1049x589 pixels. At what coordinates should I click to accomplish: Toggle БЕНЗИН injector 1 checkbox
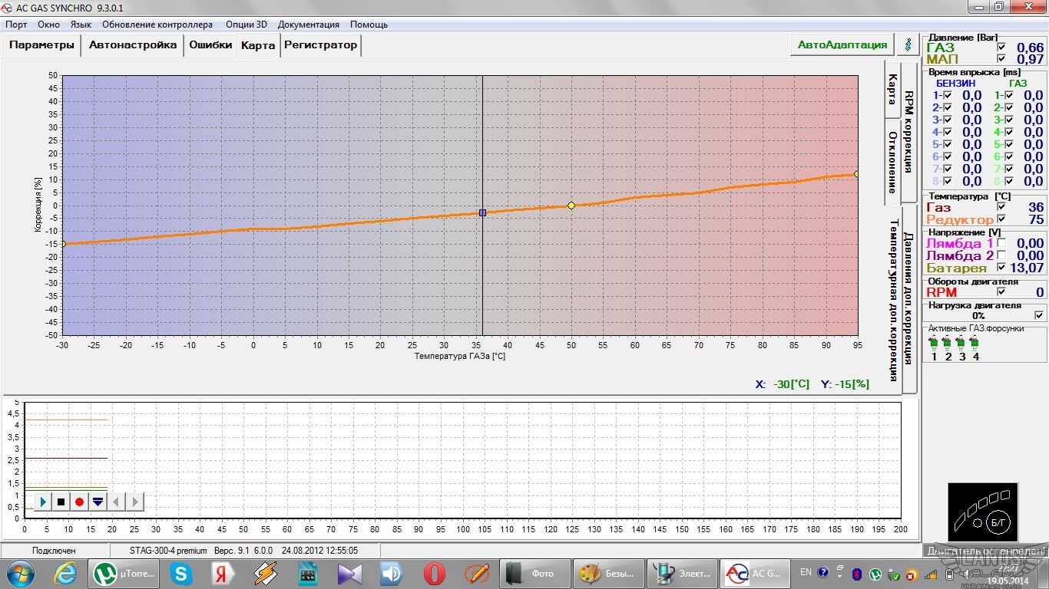pos(948,96)
